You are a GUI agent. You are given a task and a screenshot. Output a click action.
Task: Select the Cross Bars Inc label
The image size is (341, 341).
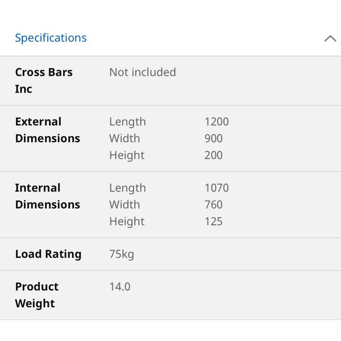[44, 81]
